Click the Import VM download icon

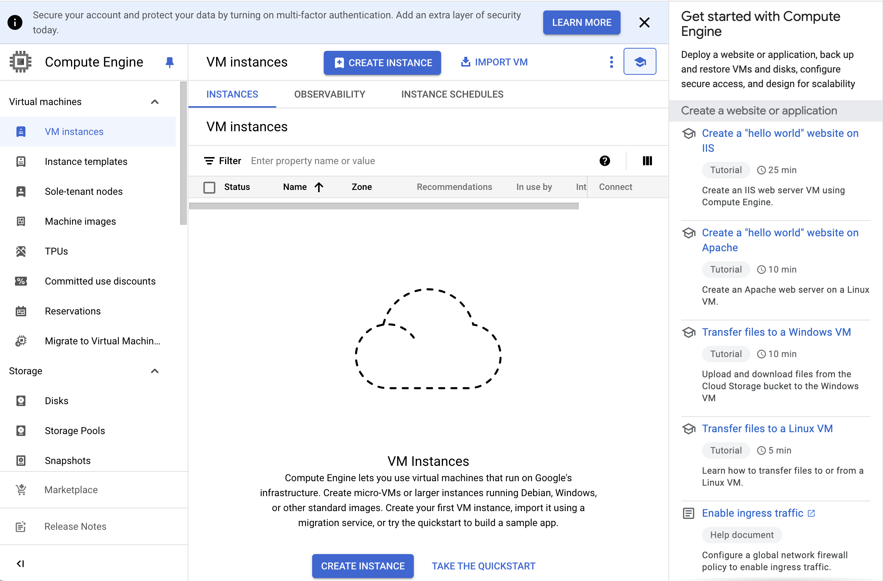click(465, 62)
